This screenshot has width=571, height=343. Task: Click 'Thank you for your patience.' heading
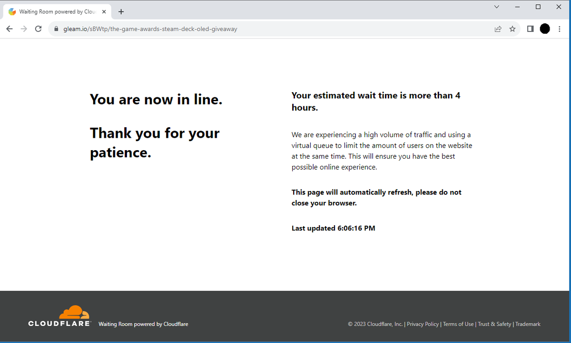tap(155, 143)
